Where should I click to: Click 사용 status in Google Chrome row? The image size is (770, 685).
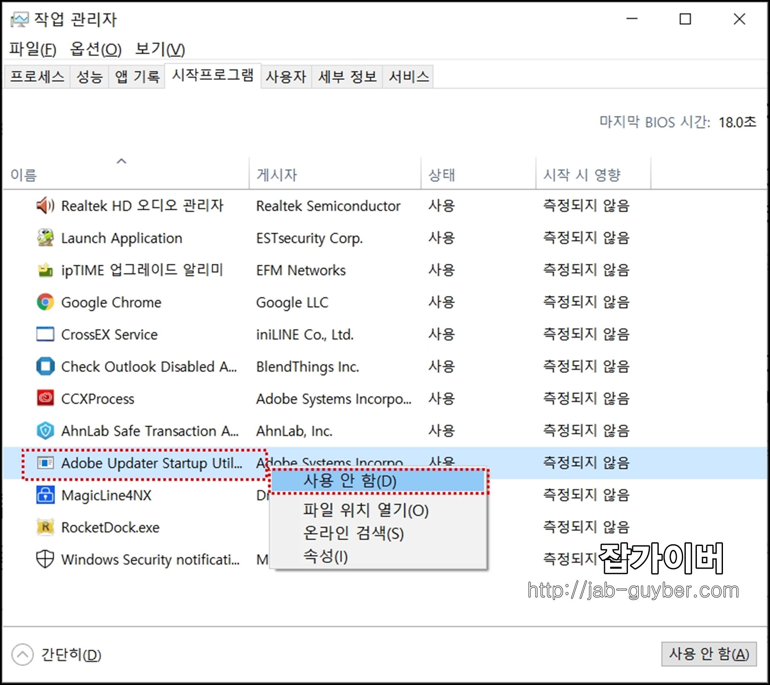point(441,302)
